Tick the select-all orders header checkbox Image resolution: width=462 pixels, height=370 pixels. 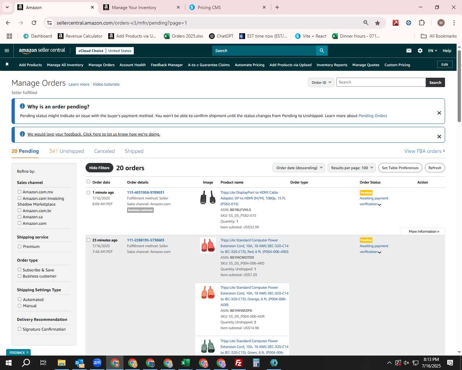(x=88, y=182)
